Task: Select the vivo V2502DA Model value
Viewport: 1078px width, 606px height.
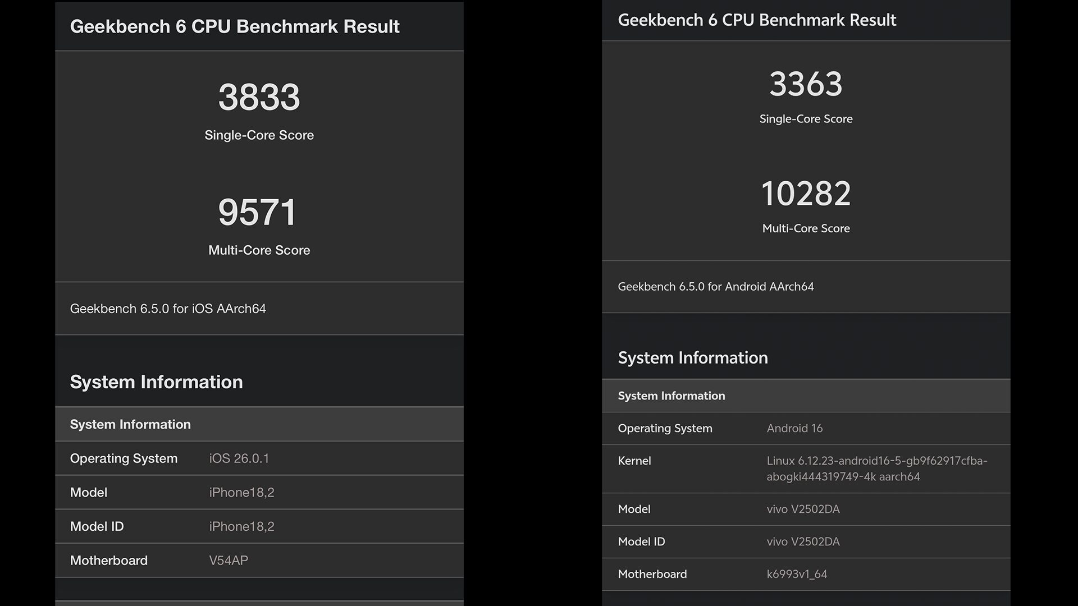Action: [x=803, y=509]
